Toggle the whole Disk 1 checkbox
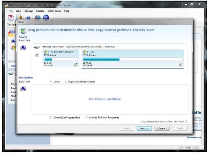 [x=37, y=55]
